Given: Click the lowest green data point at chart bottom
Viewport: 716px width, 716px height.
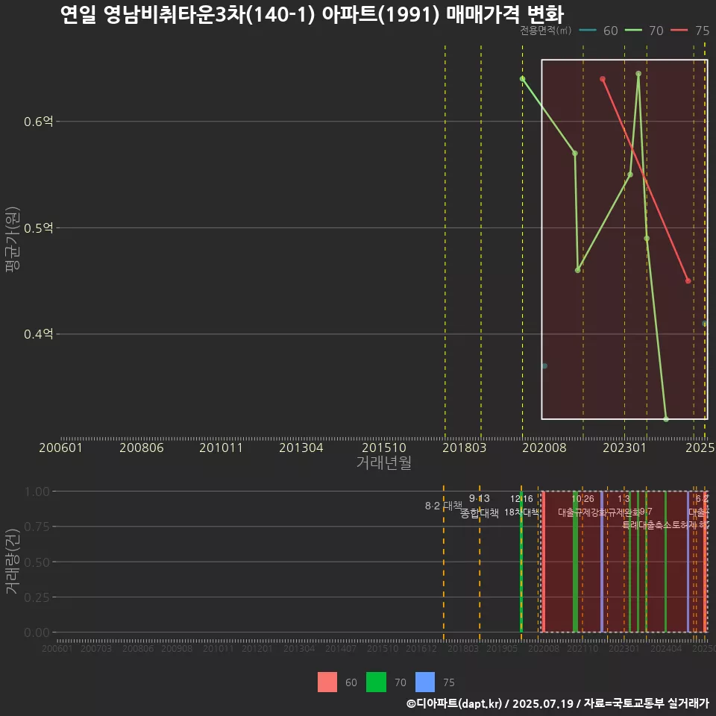Looking at the screenshot, I should (666, 418).
